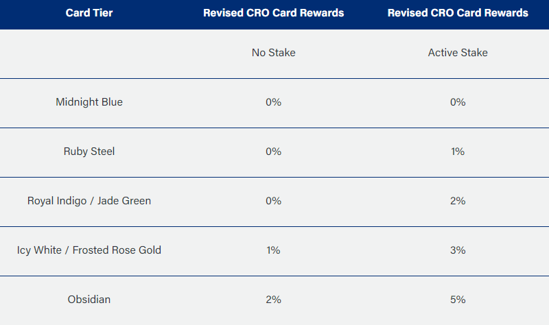This screenshot has width=549, height=325.
Task: Click the Revised CRO Card Rewards header above No Stake
Action: coord(273,13)
